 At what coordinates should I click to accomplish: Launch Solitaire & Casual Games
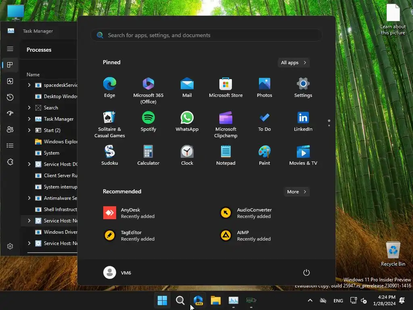coord(110,124)
